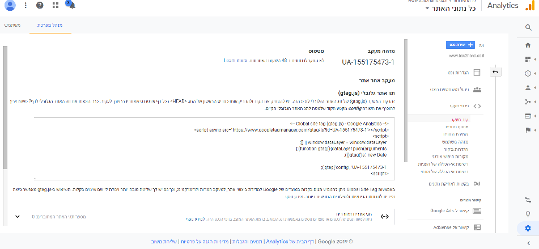Open property settings 'הגדרות נכס' layout icon

pos(477,73)
